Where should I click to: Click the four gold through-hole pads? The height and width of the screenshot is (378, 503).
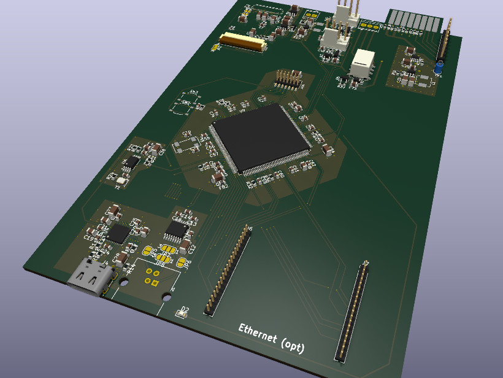click(x=152, y=277)
